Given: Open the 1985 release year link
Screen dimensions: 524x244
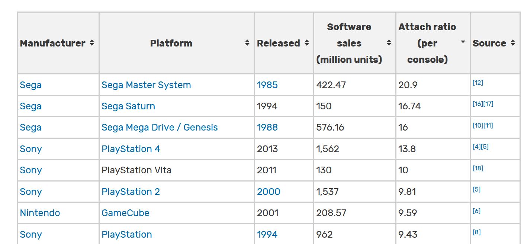Looking at the screenshot, I should tap(267, 85).
